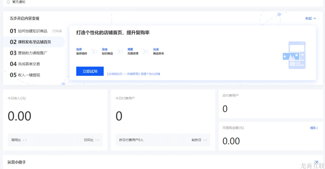Image resolution: width=325 pixels, height=169 pixels.
Task: Click the 总付费用户 count
Action: coord(225,109)
